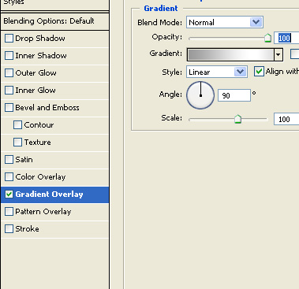
Task: Enable the Texture checkbox
Action: [17, 143]
